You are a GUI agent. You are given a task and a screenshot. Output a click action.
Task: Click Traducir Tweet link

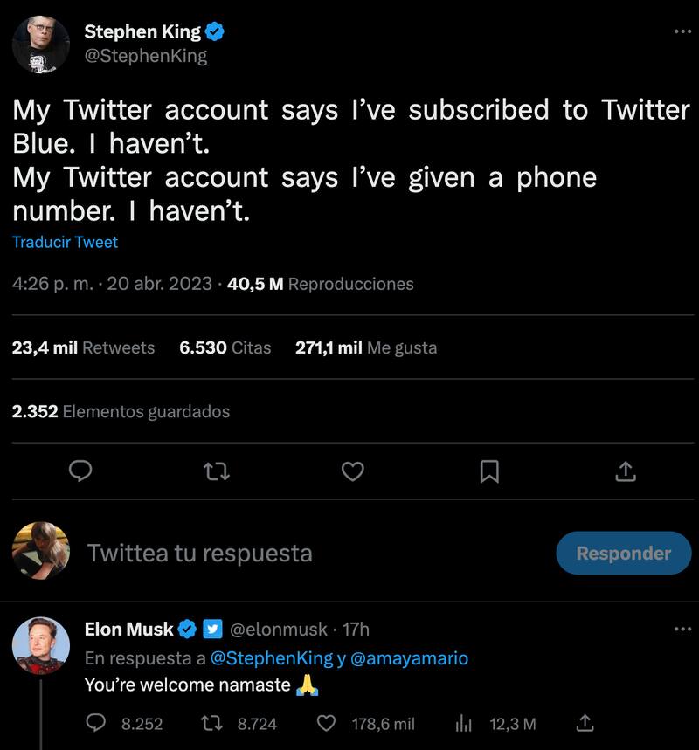(65, 242)
